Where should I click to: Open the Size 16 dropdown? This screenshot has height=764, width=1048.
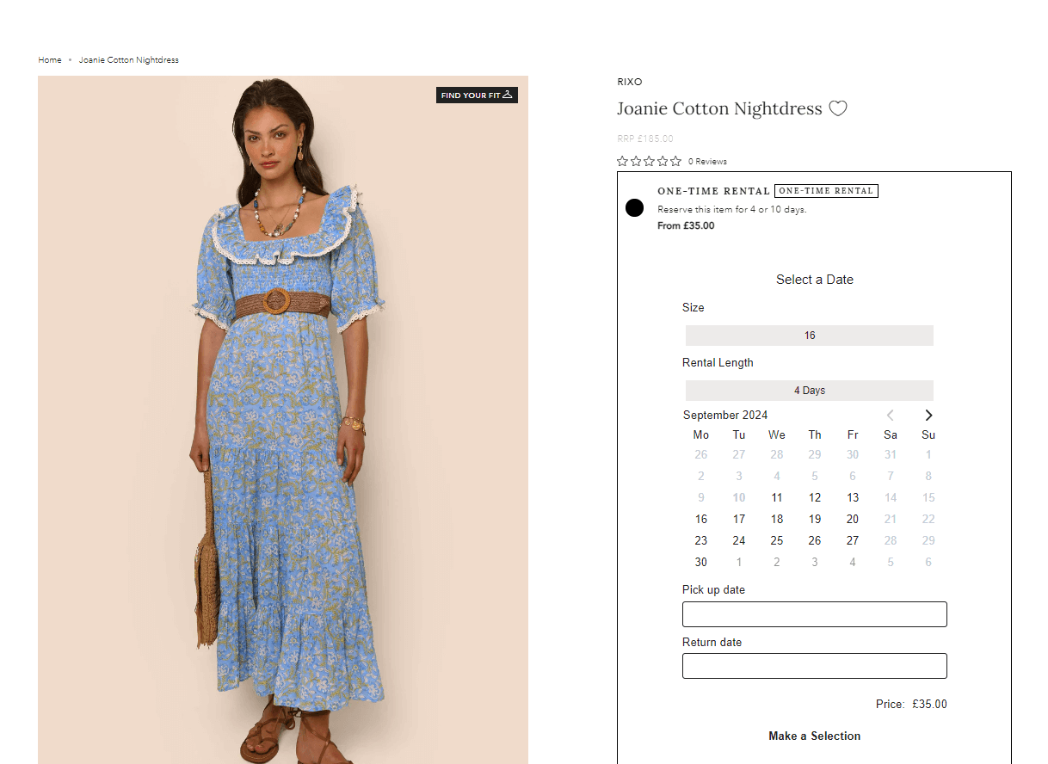pyautogui.click(x=810, y=336)
